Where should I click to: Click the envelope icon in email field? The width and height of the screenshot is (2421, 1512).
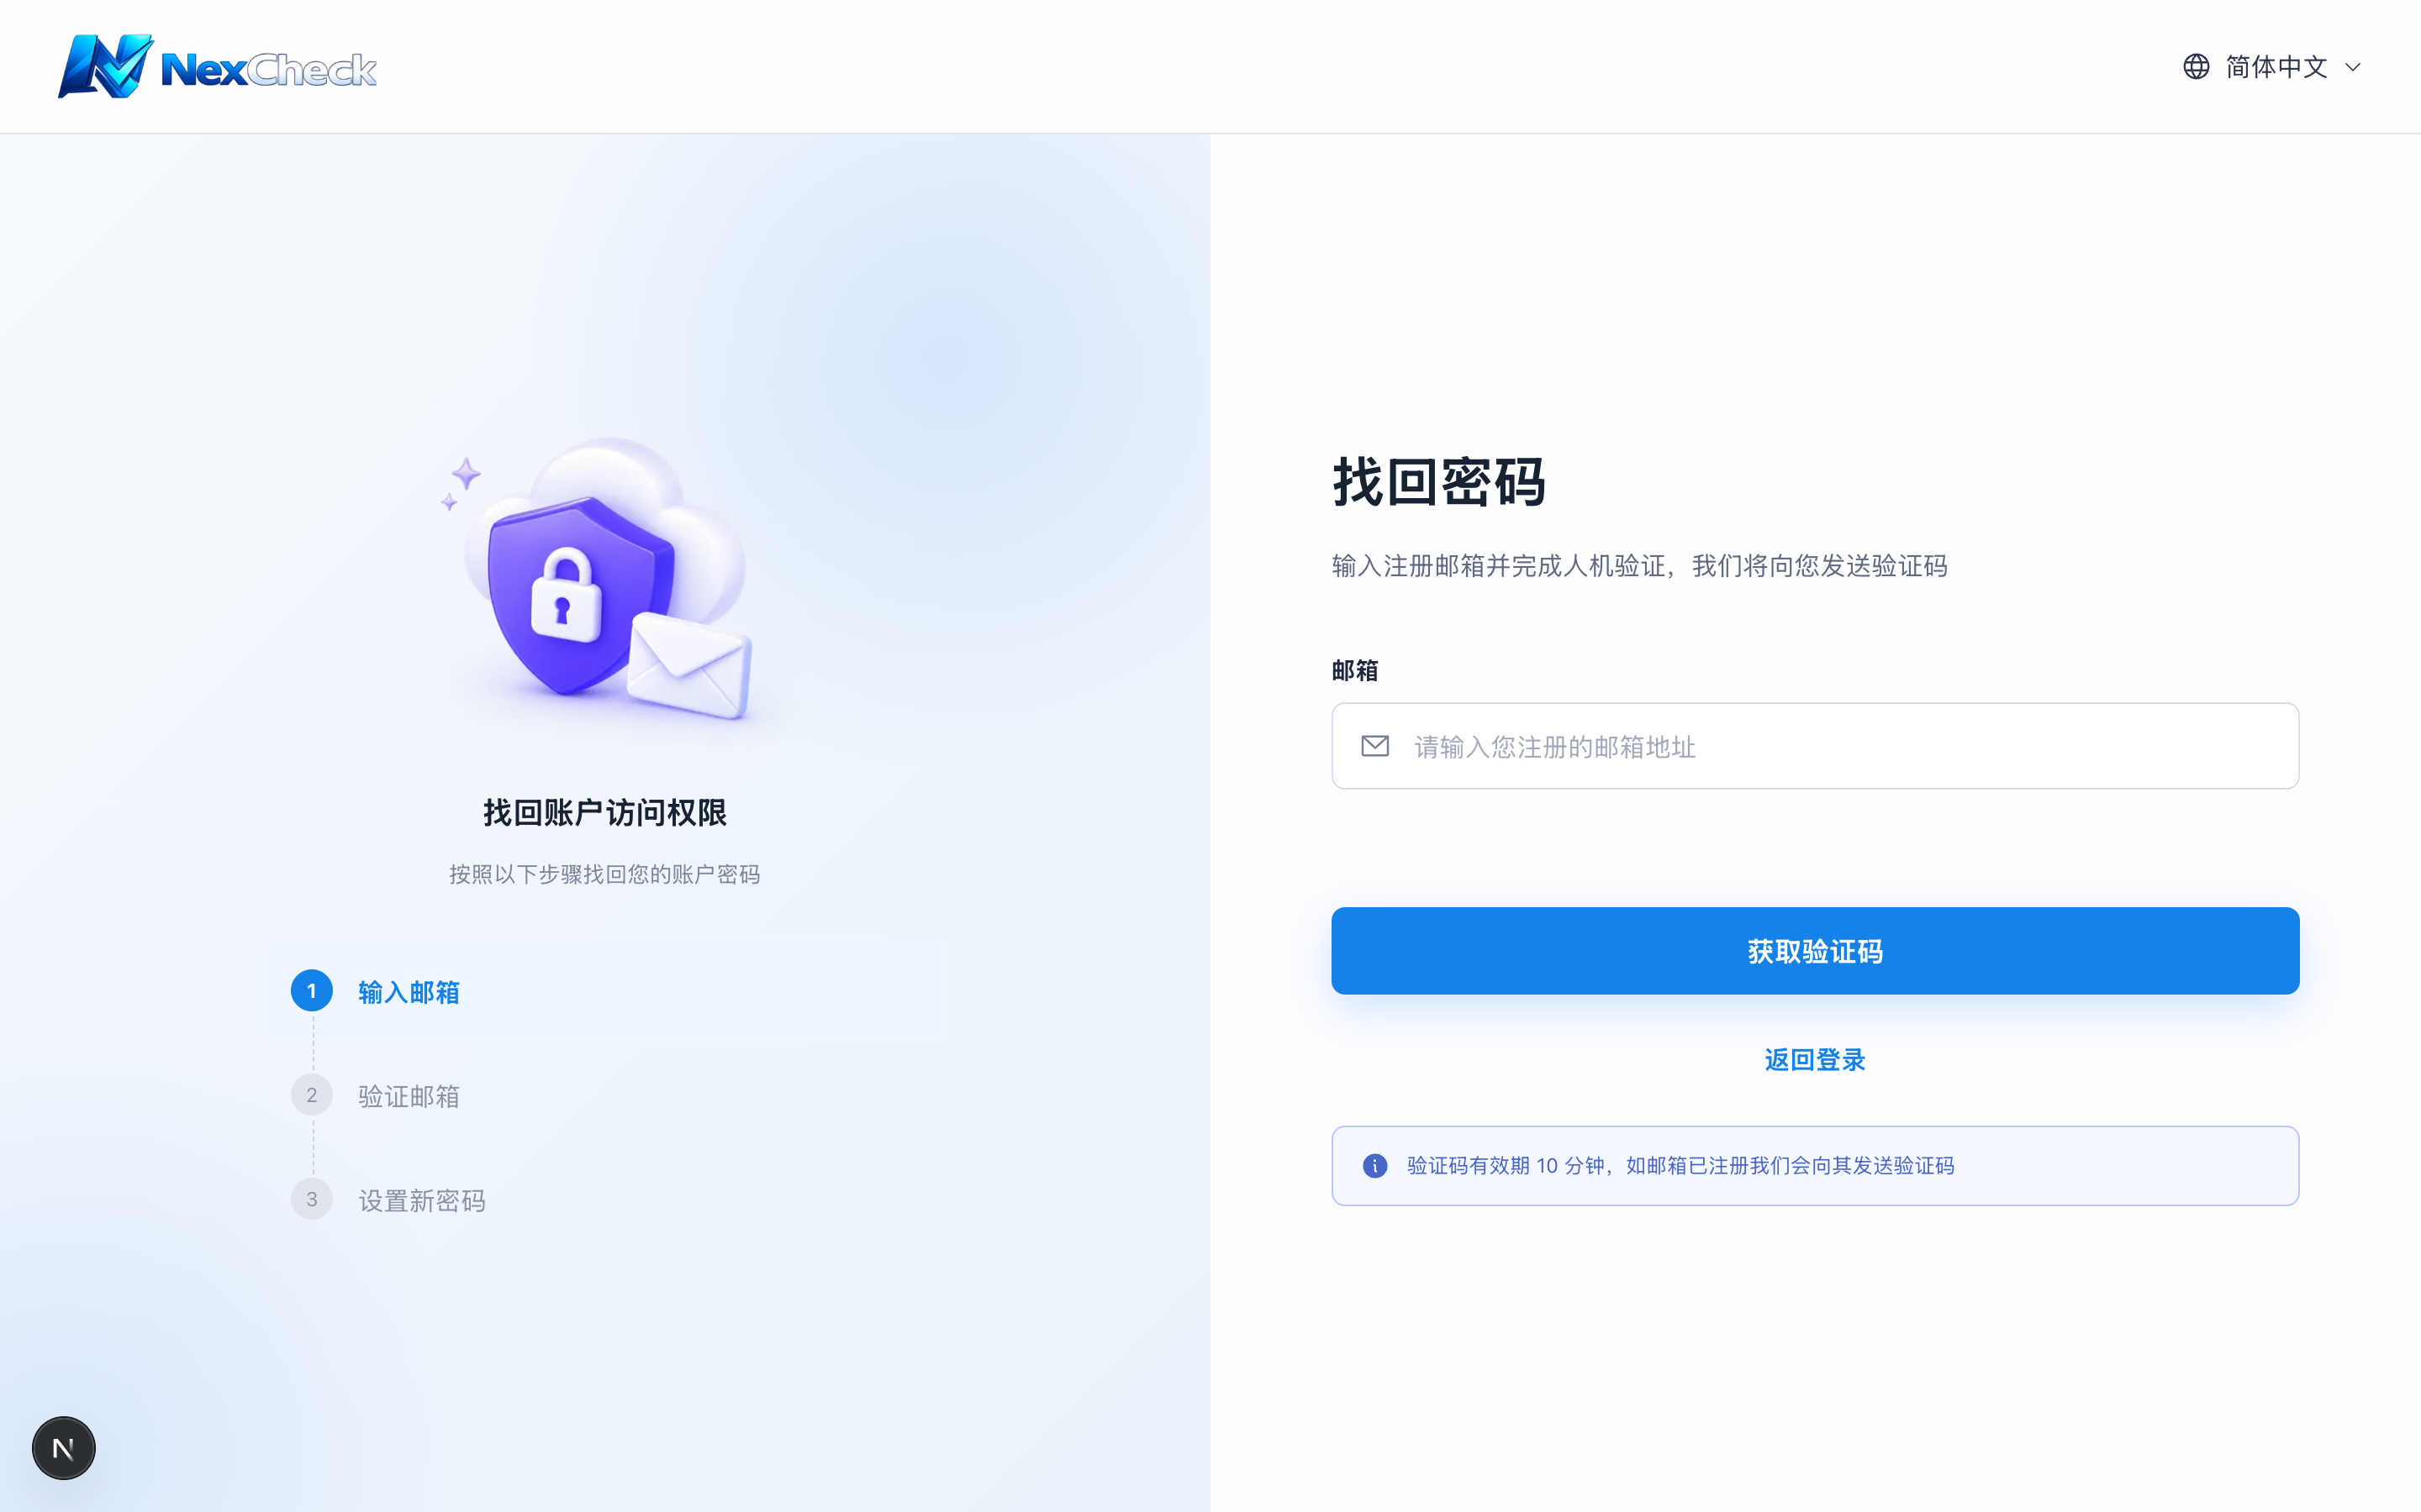click(1375, 746)
